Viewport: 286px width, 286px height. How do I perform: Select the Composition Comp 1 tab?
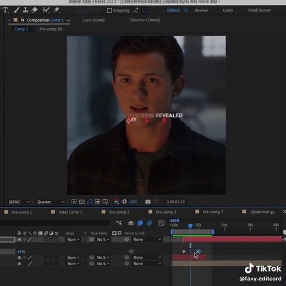tap(45, 20)
